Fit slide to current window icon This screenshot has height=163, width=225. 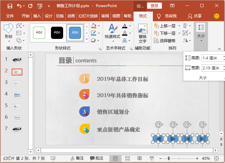click(216, 158)
